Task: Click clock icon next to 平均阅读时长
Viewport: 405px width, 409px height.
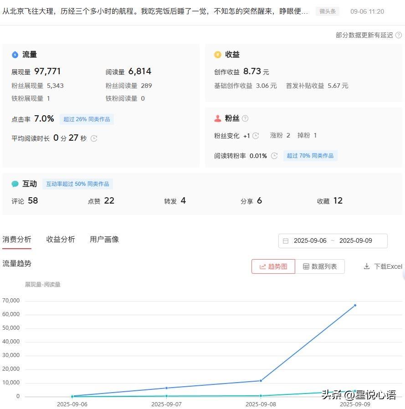Action: click(x=94, y=138)
